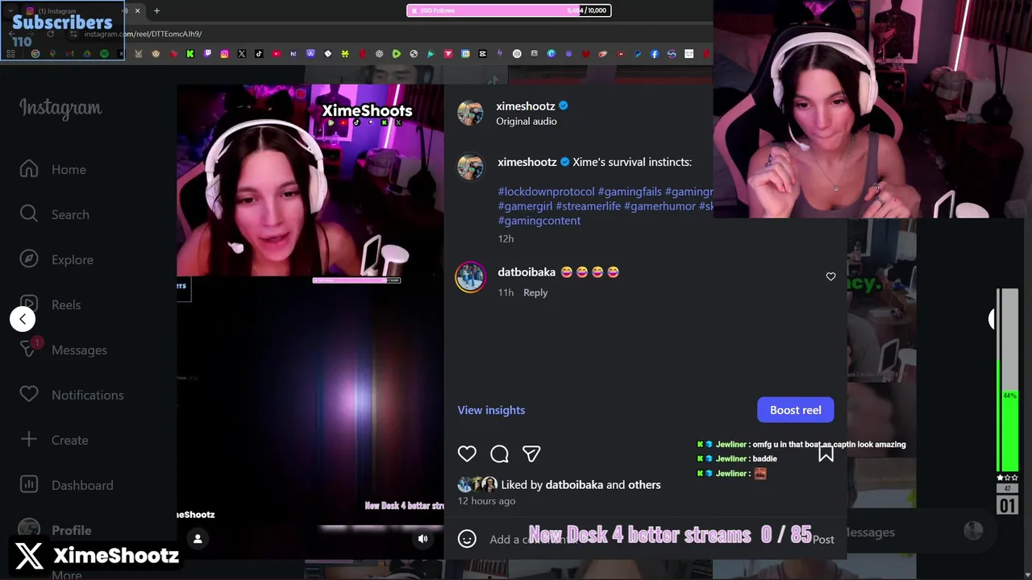Show tagged people icon on the reel
The height and width of the screenshot is (580, 1032).
click(198, 539)
